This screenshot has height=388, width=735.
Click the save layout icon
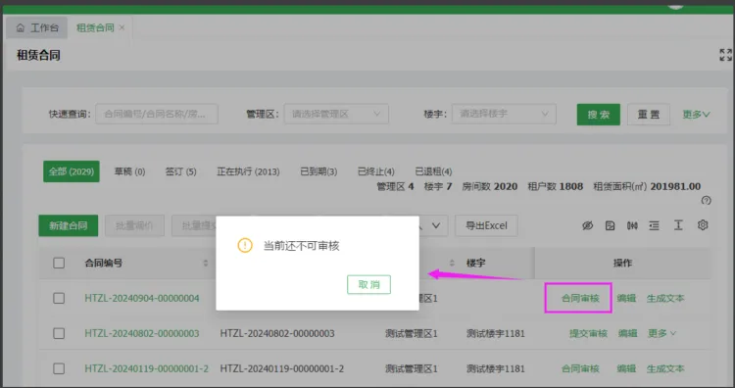pyautogui.click(x=610, y=226)
